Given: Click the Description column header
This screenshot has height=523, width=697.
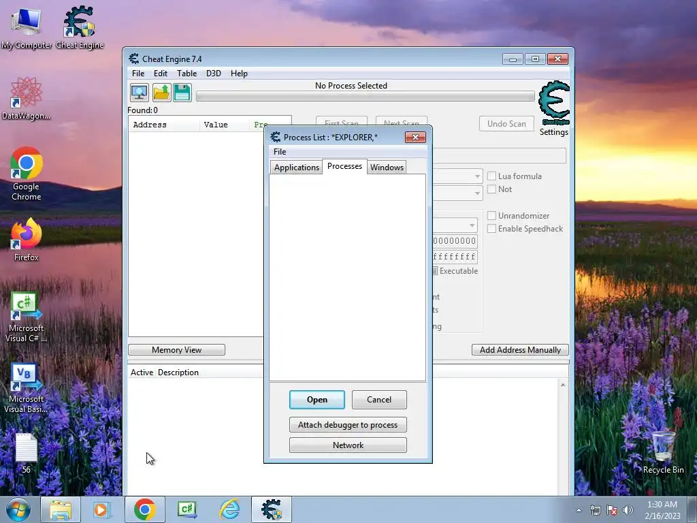Looking at the screenshot, I should (x=178, y=373).
